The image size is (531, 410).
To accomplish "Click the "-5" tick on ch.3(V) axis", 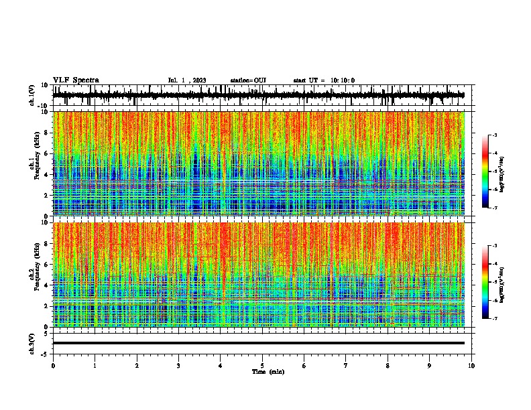I will point(46,354).
